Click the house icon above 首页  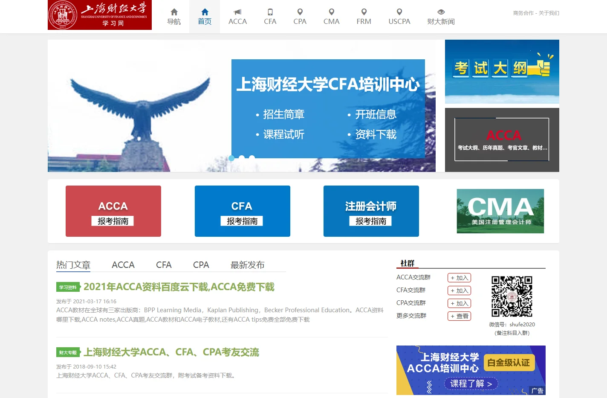pos(205,12)
